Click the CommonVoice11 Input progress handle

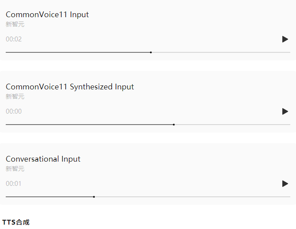point(151,52)
